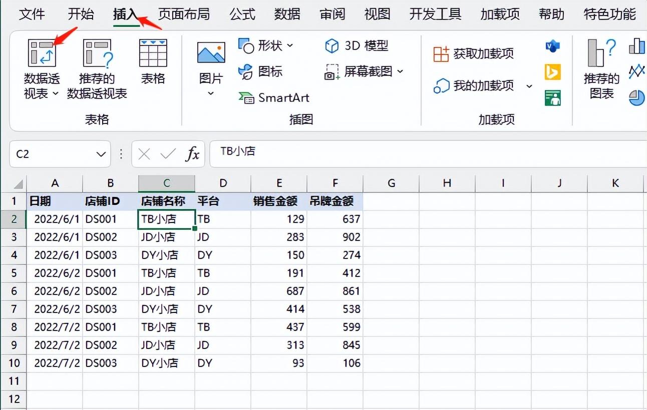Insert a SmartArt graphic

click(274, 97)
